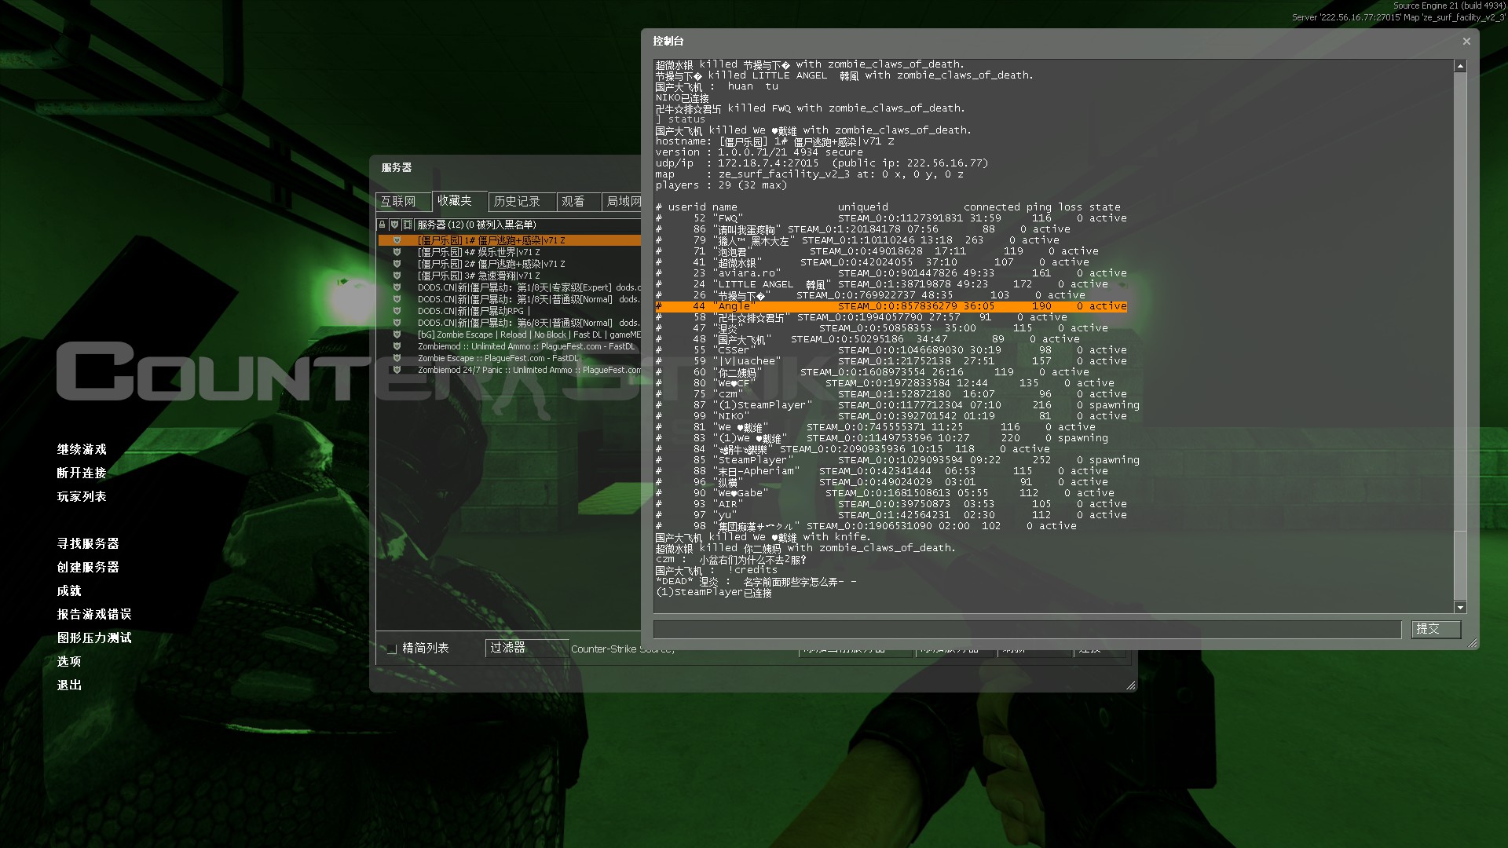The image size is (1508, 848).
Task: Select DODS.CN 第1/8天 专家级 Expert server
Action: (510, 287)
